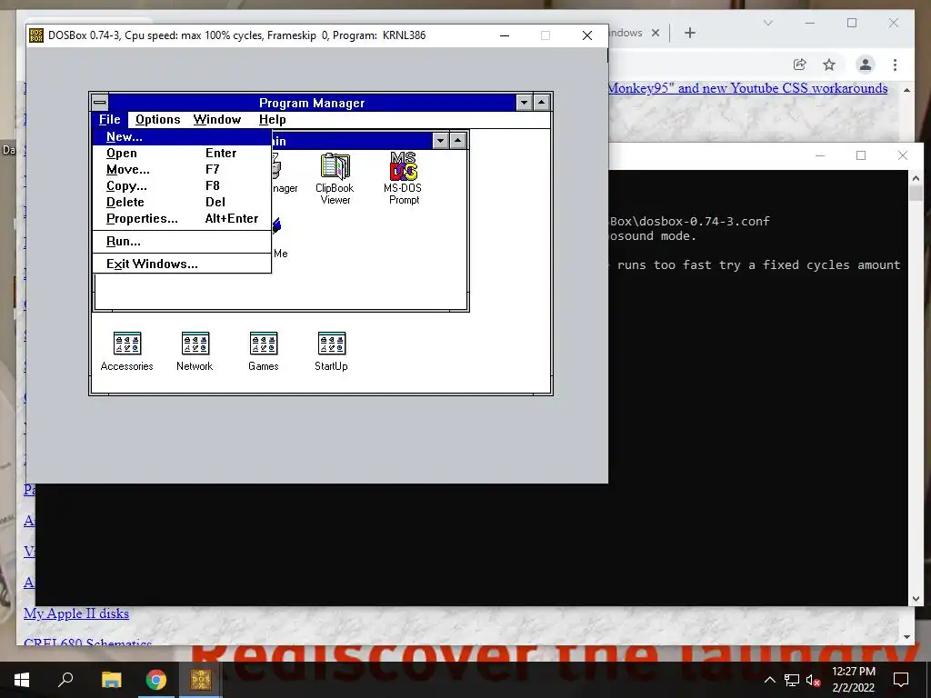Choose Run... from the File menu

182,242
